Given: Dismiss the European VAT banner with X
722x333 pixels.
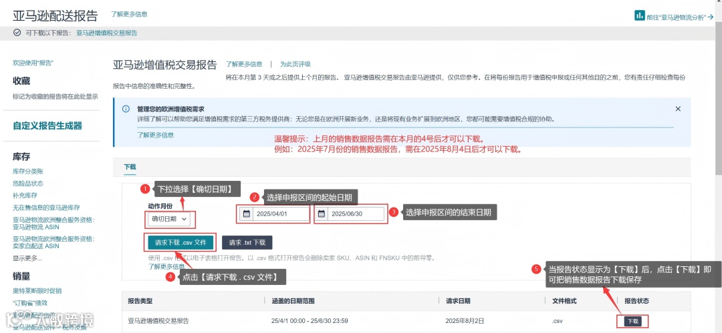Looking at the screenshot, I should (678, 109).
